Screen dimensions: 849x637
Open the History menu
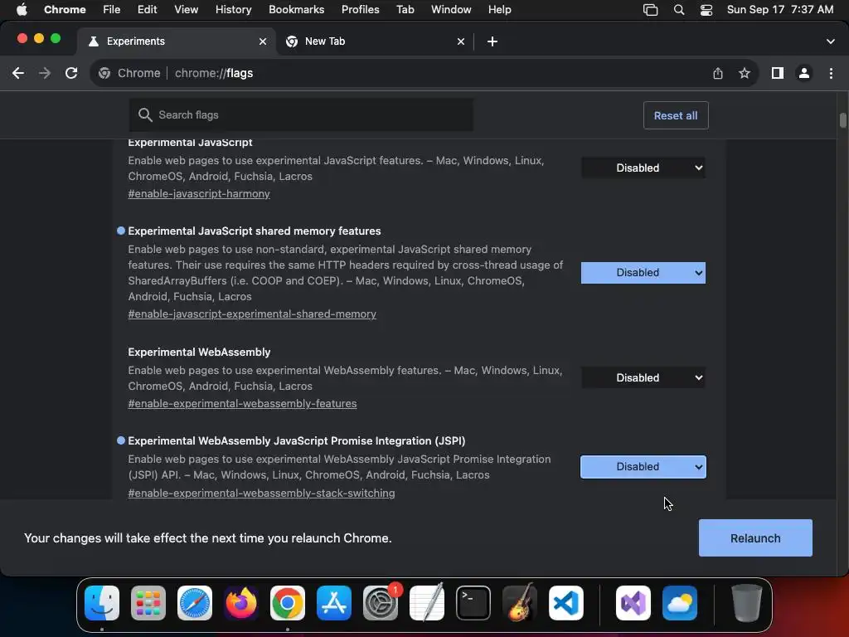(233, 10)
